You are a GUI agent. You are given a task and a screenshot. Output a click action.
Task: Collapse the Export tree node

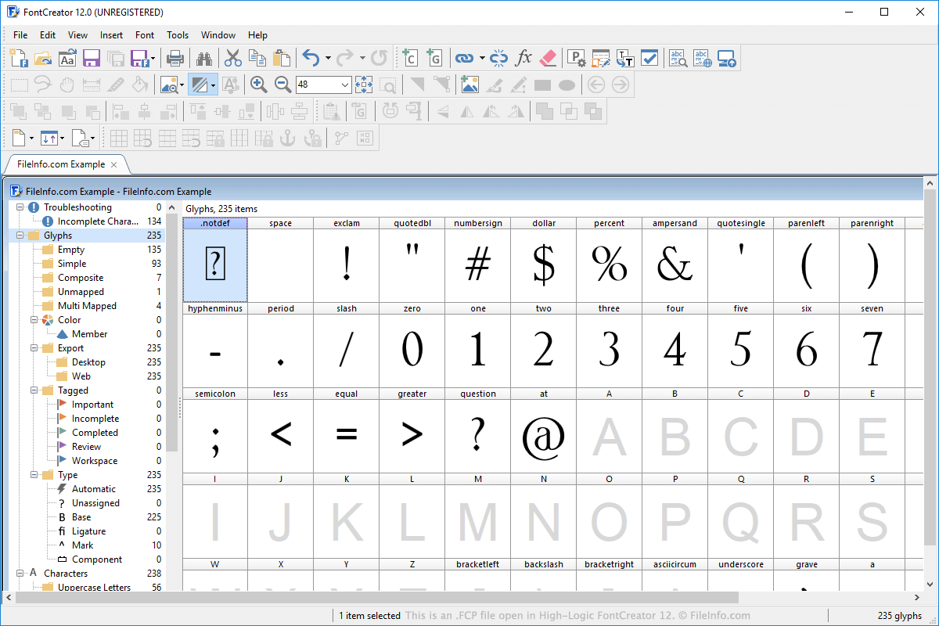(34, 348)
